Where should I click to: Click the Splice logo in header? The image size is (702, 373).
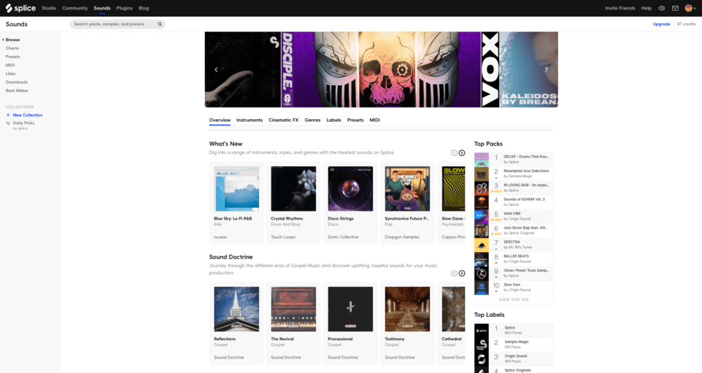tap(21, 8)
